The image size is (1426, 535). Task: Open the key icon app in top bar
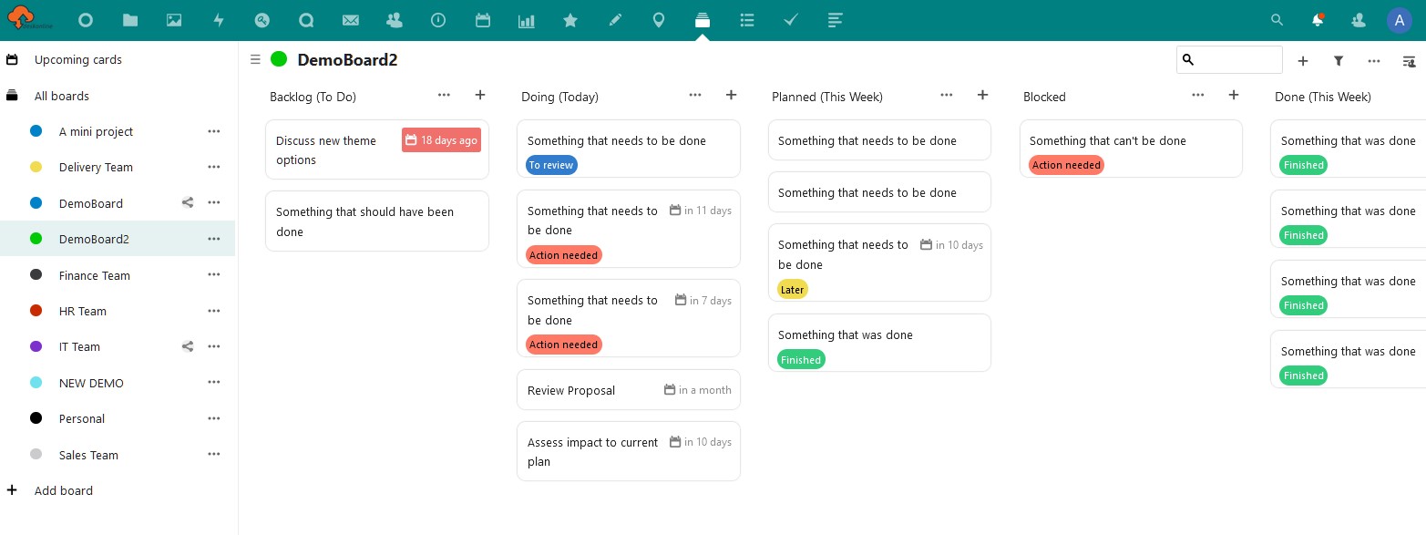[x=262, y=20]
